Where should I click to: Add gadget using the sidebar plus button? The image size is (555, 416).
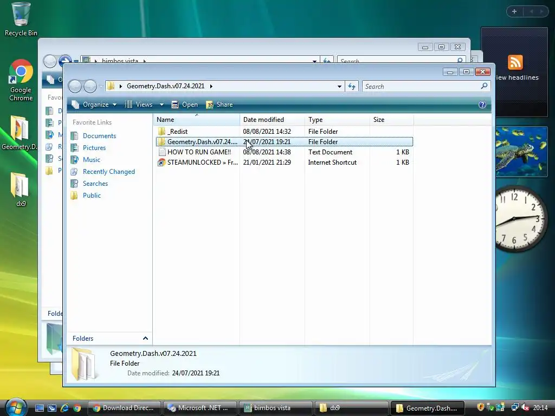click(x=514, y=12)
